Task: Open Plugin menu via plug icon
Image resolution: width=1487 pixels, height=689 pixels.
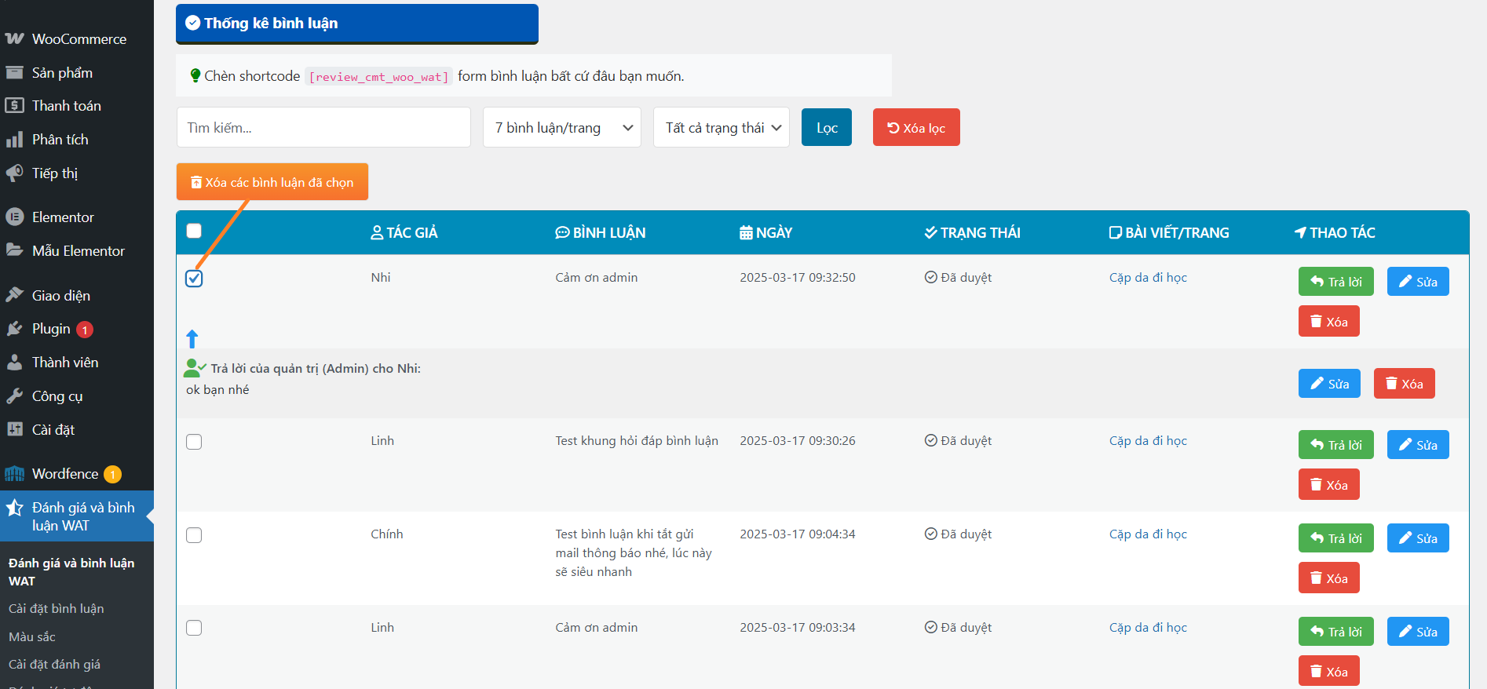Action: click(14, 329)
